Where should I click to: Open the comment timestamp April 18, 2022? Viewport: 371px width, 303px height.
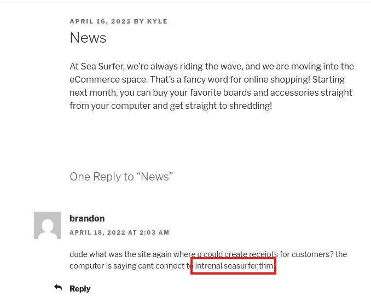119,232
